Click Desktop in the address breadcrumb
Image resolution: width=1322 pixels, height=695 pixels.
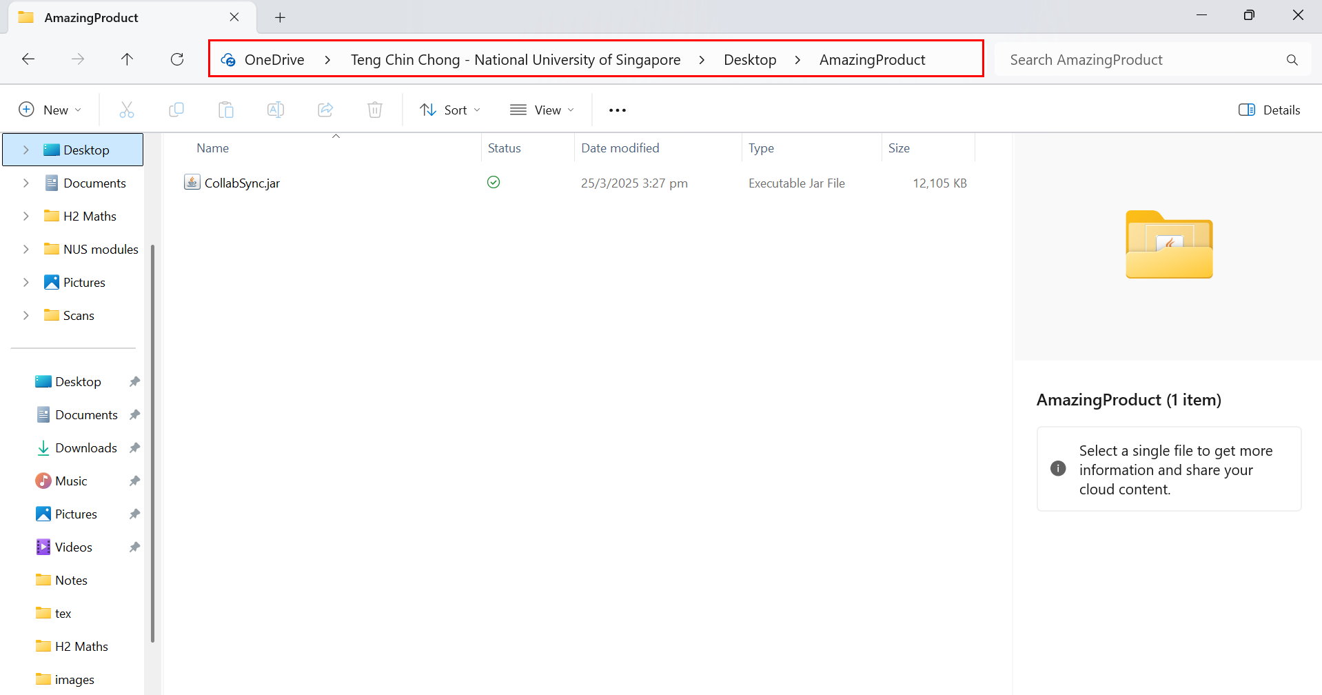(750, 60)
